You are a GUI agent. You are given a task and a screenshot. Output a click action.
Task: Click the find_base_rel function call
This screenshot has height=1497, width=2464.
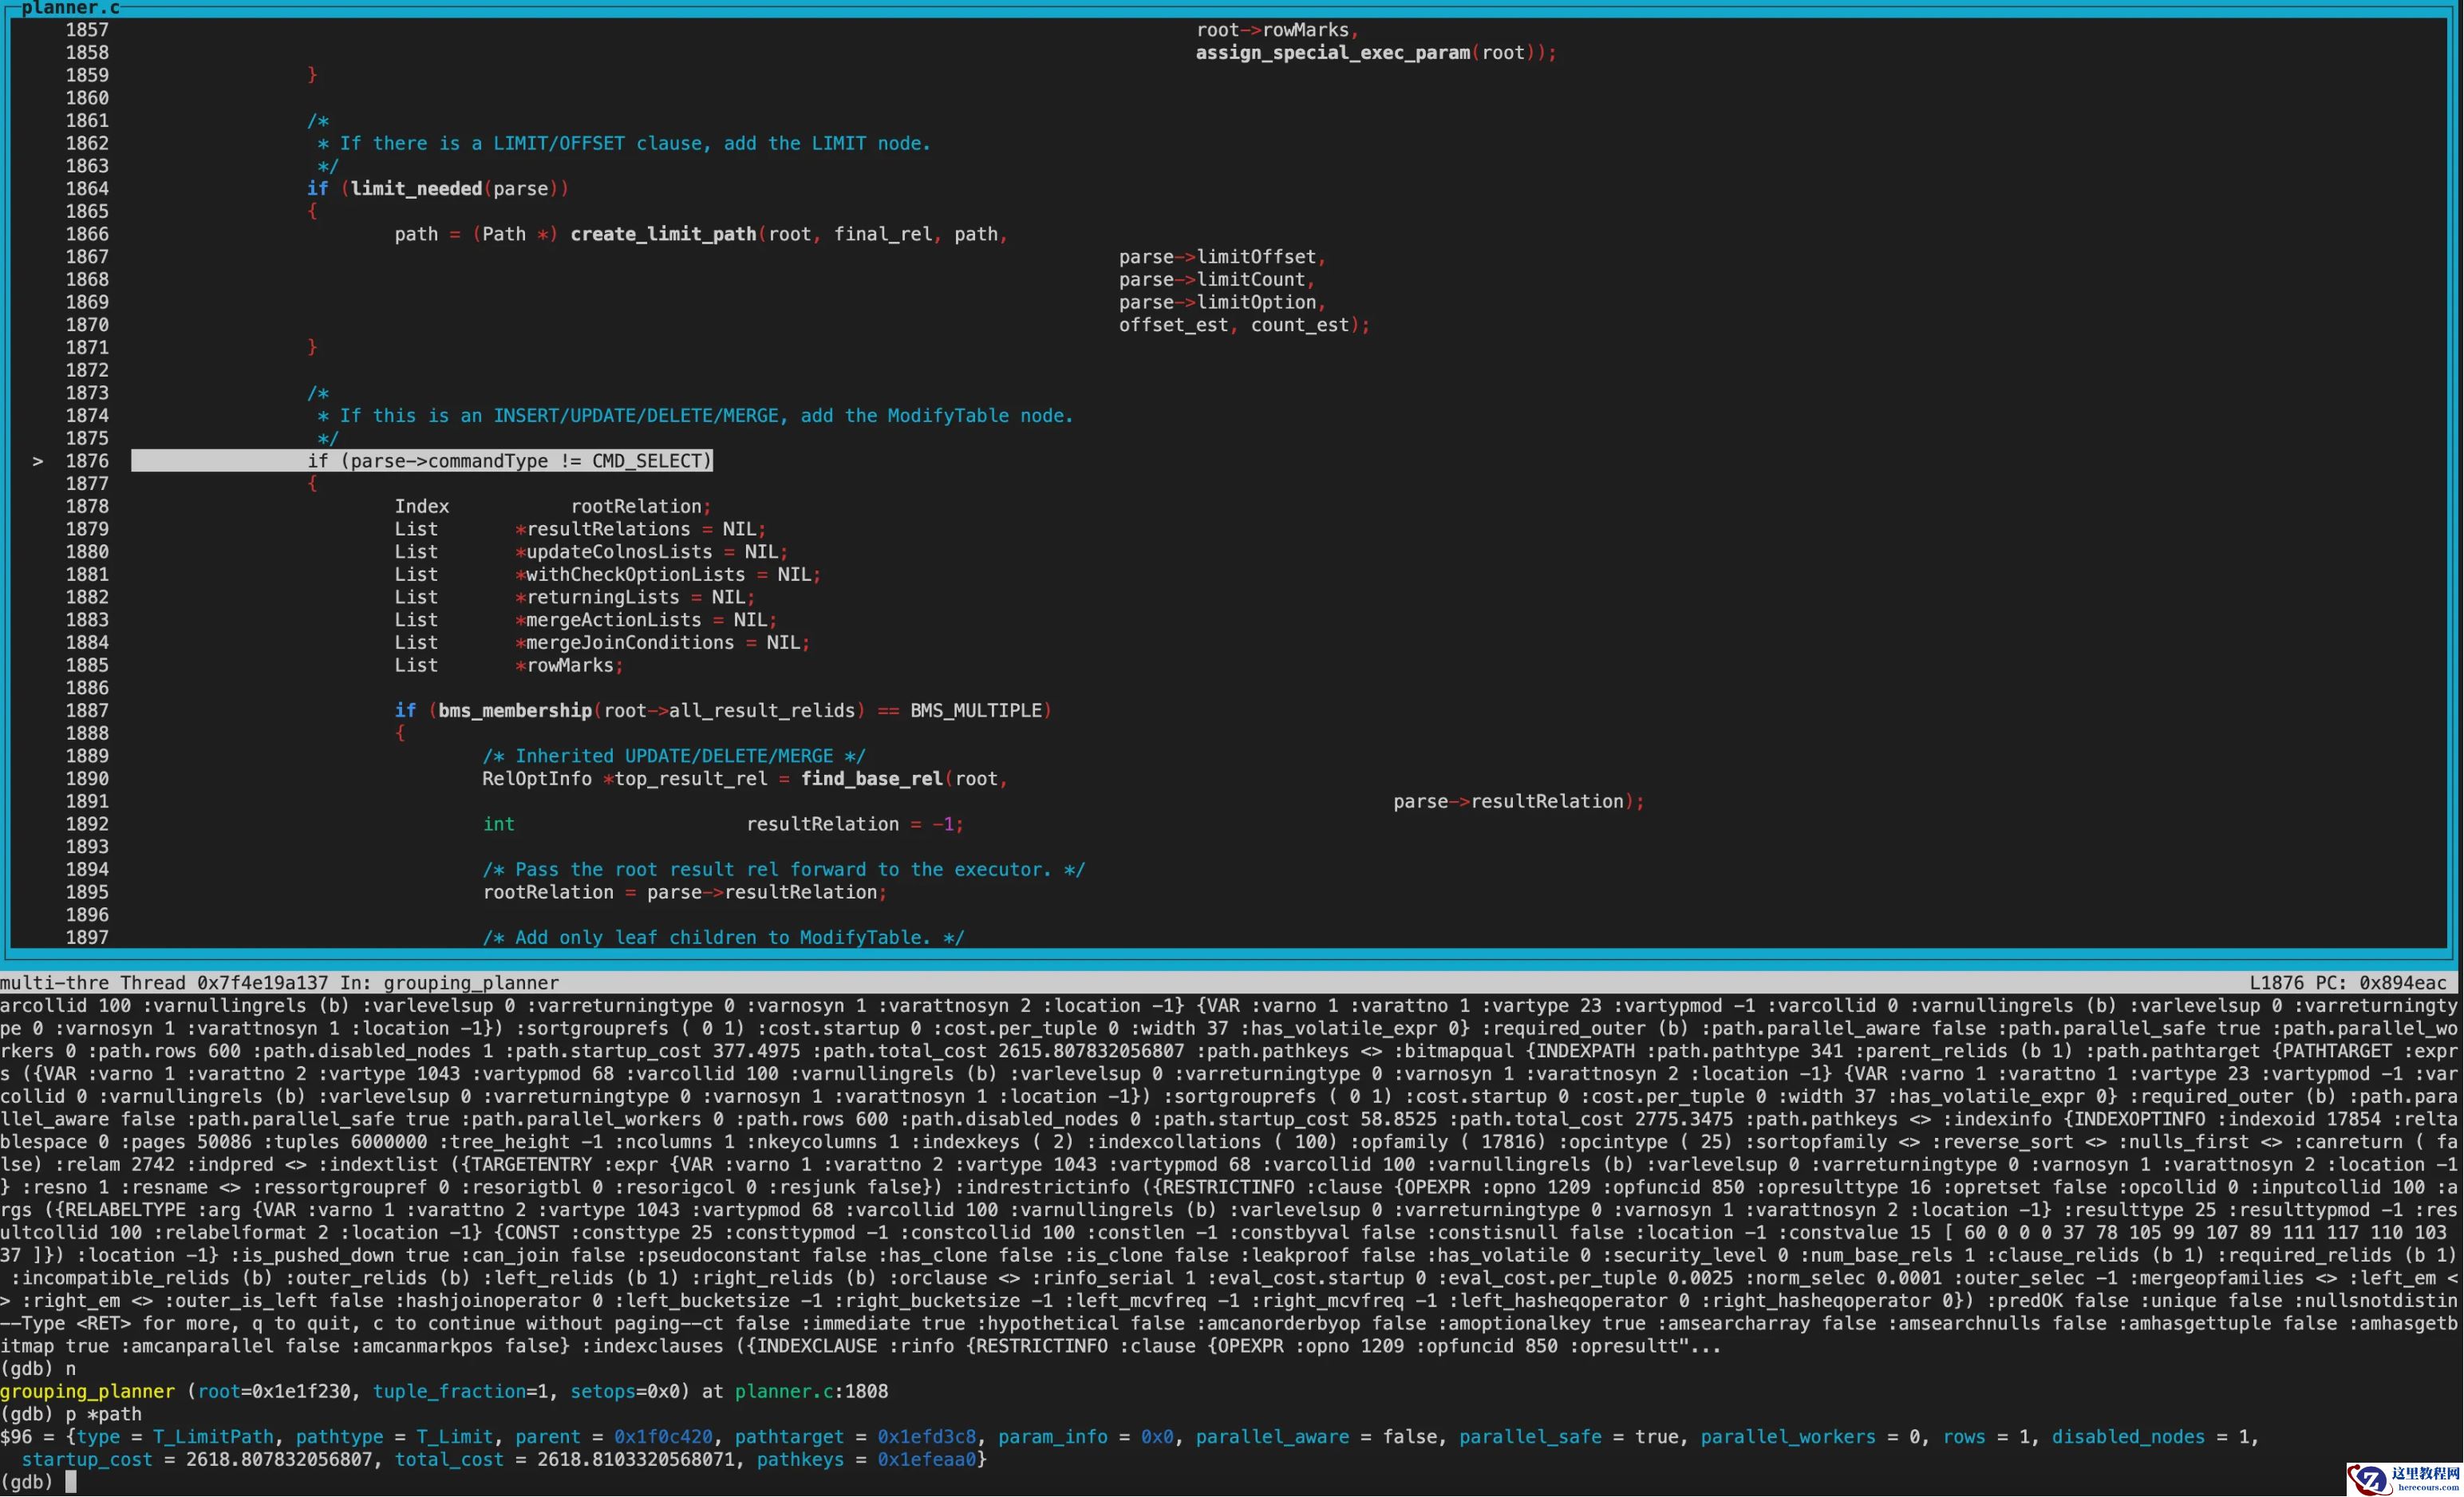(x=871, y=779)
